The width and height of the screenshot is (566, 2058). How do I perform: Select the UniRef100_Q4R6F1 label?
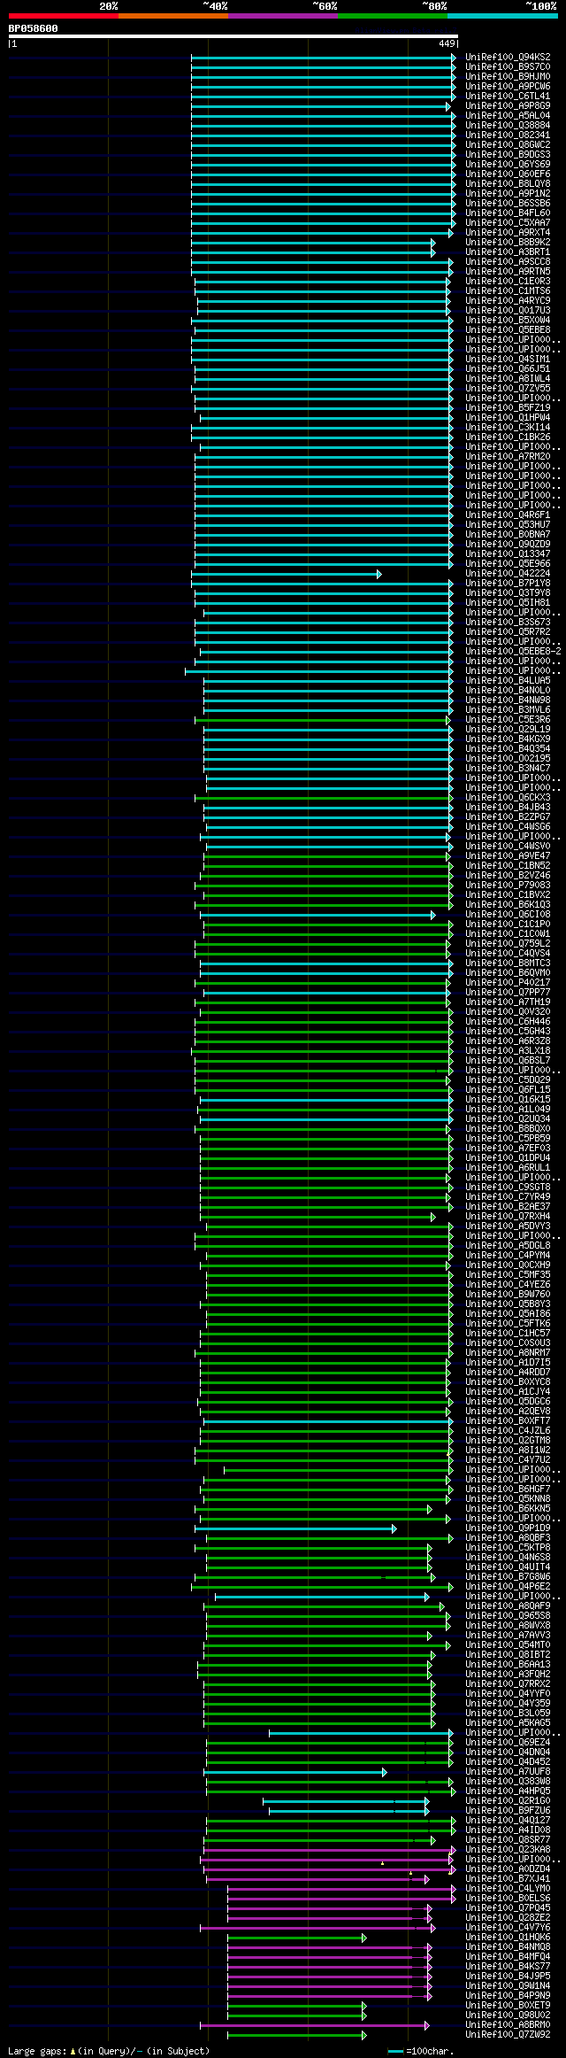click(x=508, y=514)
